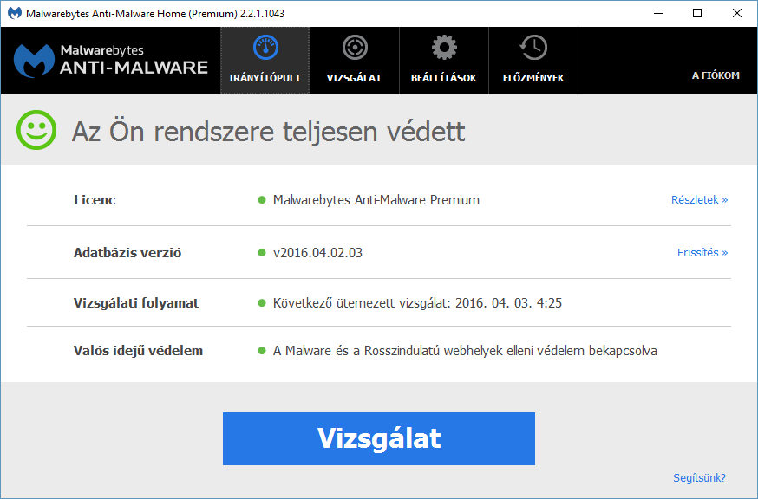Image resolution: width=758 pixels, height=499 pixels.
Task: Switch to the VIZSGÁLAT tab label
Action: point(354,78)
